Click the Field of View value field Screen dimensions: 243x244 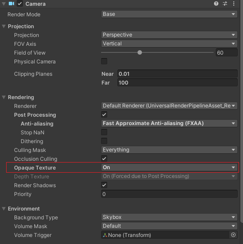tap(227, 52)
